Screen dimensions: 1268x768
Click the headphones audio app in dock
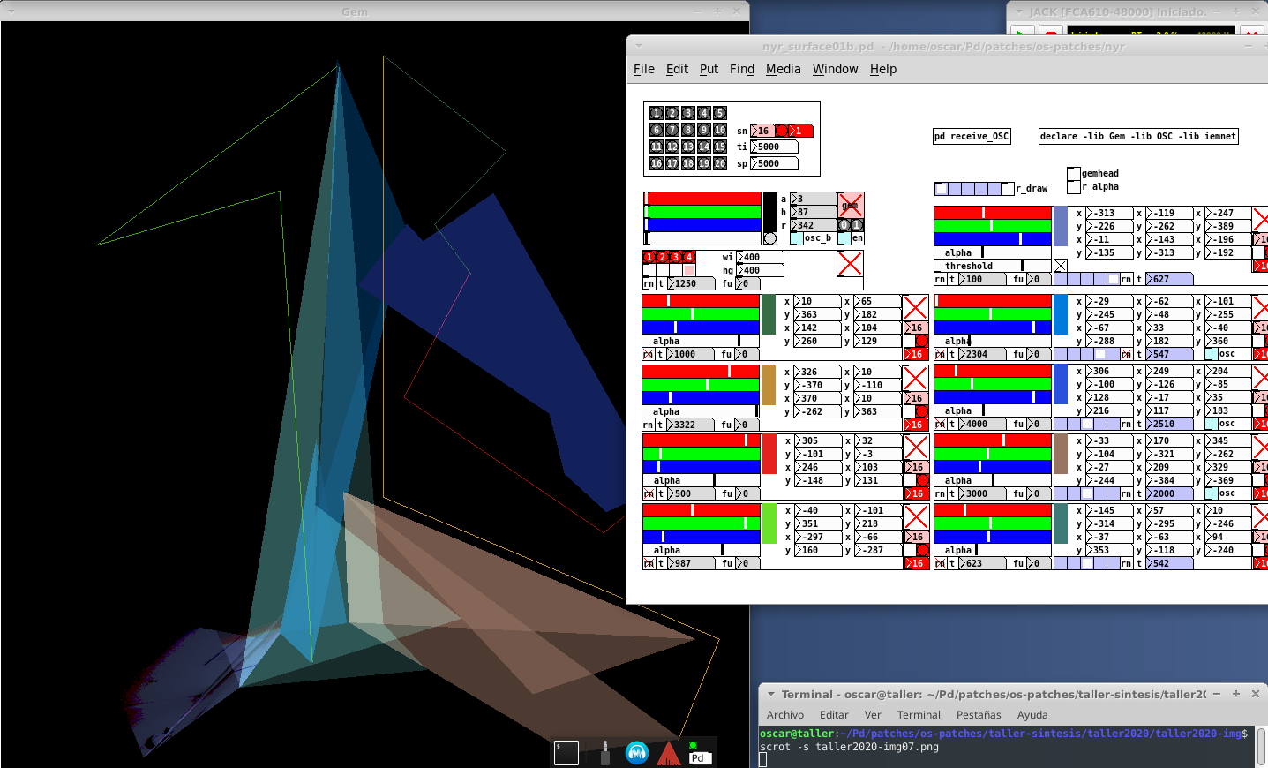point(636,752)
